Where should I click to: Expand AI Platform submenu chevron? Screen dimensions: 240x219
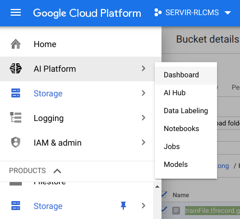144,68
